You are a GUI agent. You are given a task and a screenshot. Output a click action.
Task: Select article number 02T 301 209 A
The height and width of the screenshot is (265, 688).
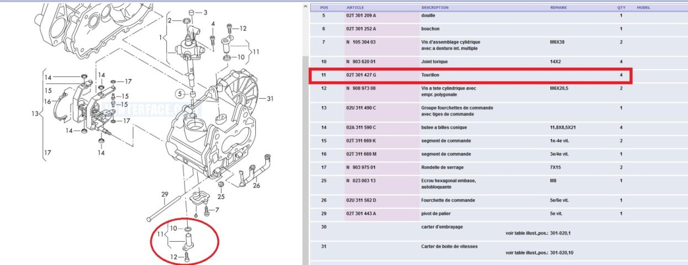[361, 15]
